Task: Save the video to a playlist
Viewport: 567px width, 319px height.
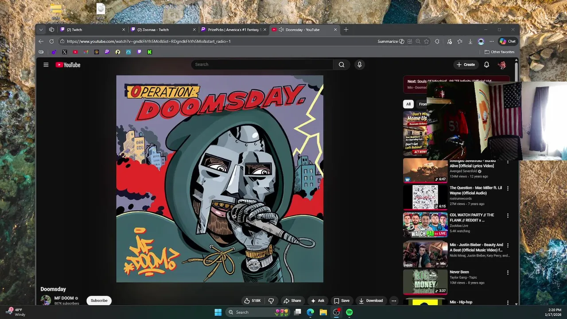Action: click(x=342, y=300)
